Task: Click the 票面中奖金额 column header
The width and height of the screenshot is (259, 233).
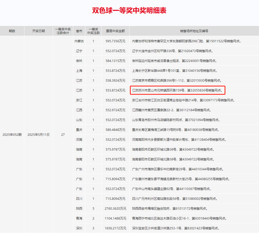Action: click(x=115, y=31)
